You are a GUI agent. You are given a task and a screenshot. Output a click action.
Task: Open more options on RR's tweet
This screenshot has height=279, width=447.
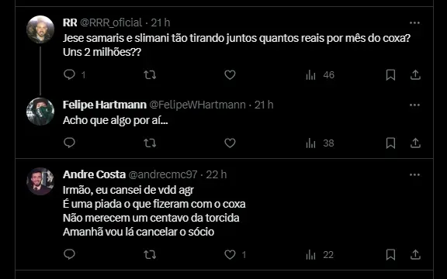coord(414,22)
